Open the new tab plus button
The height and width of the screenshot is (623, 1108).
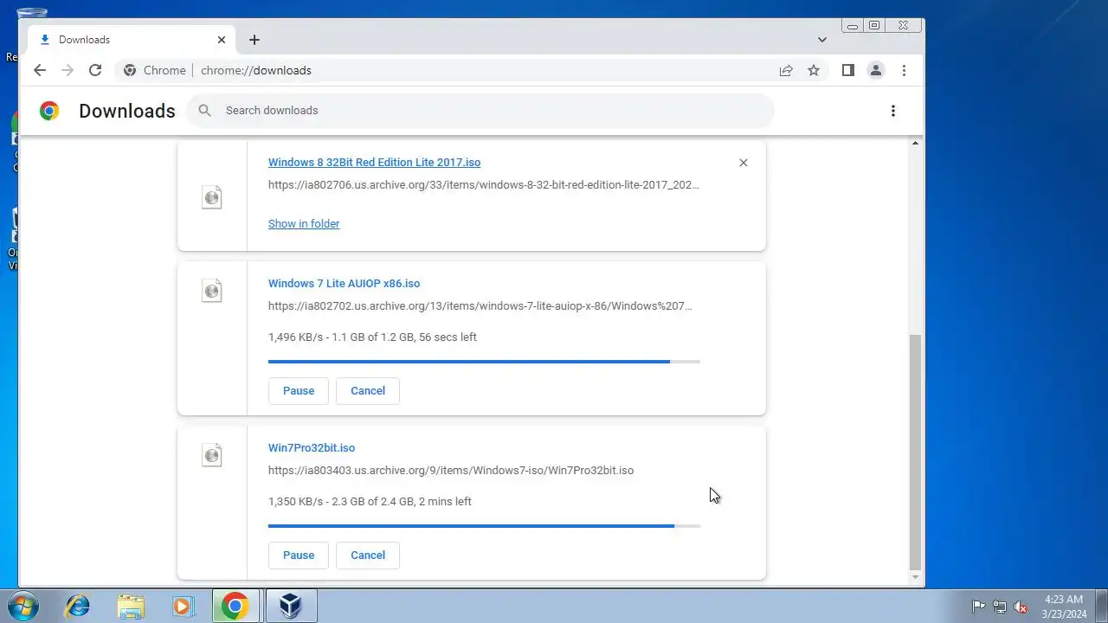click(254, 40)
